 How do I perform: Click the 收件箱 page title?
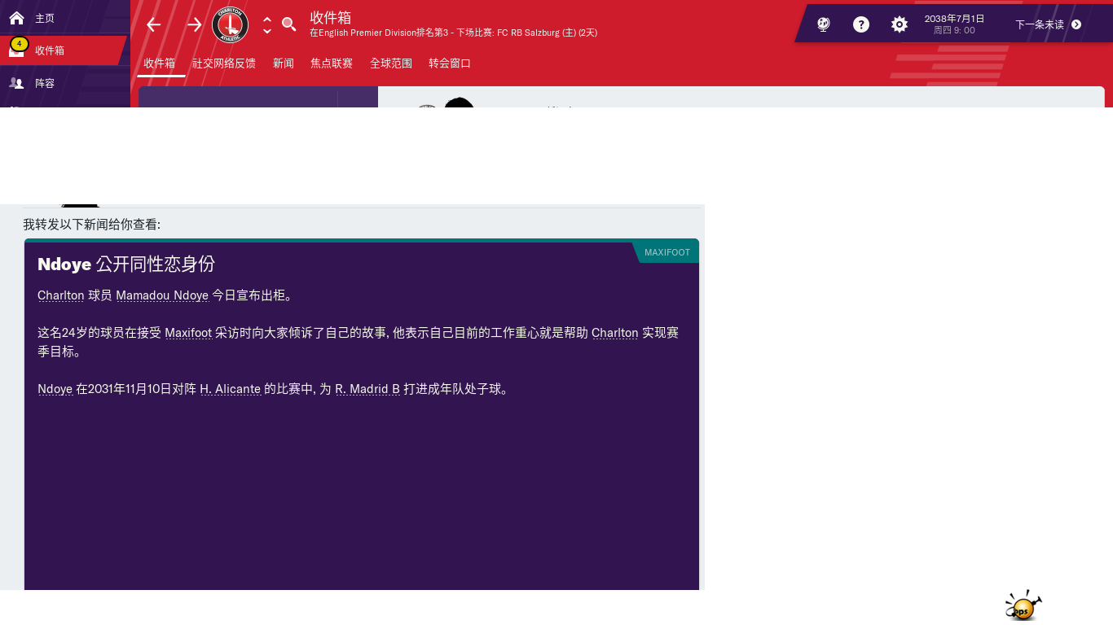[330, 17]
